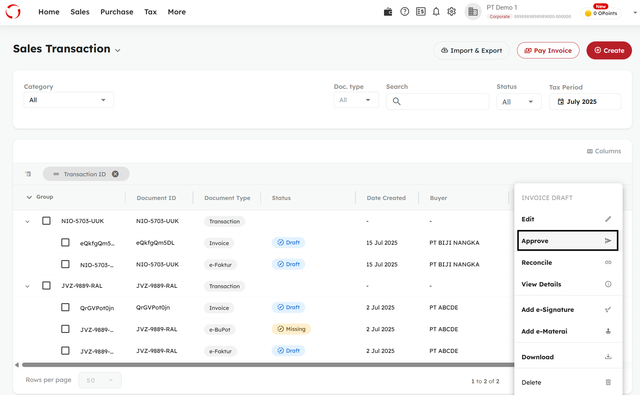Tick the JVZ-9889-RAL group checkbox

point(46,285)
